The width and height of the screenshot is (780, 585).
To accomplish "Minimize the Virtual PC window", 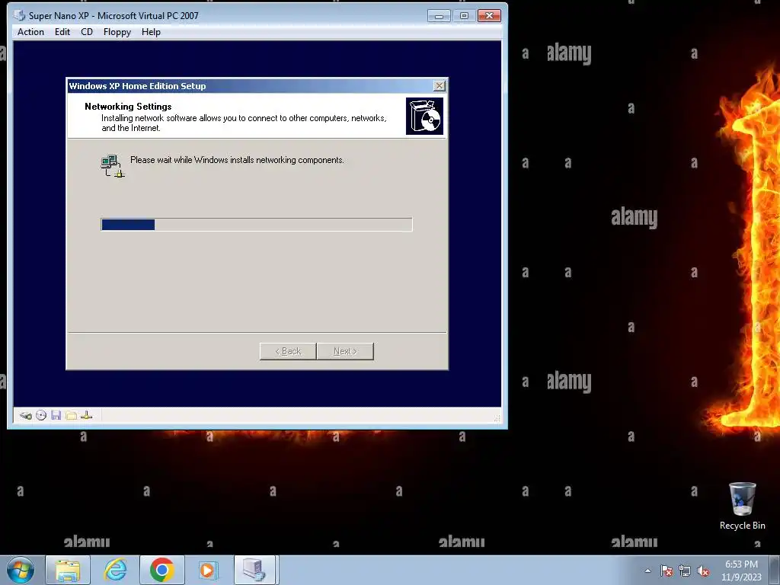I will click(x=439, y=16).
